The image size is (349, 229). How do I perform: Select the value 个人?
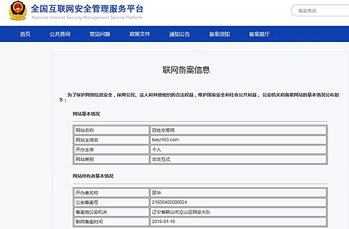pos(156,150)
